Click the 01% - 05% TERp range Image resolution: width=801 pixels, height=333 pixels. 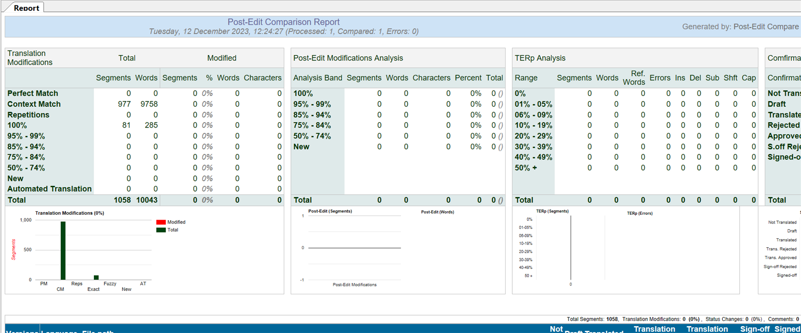533,104
